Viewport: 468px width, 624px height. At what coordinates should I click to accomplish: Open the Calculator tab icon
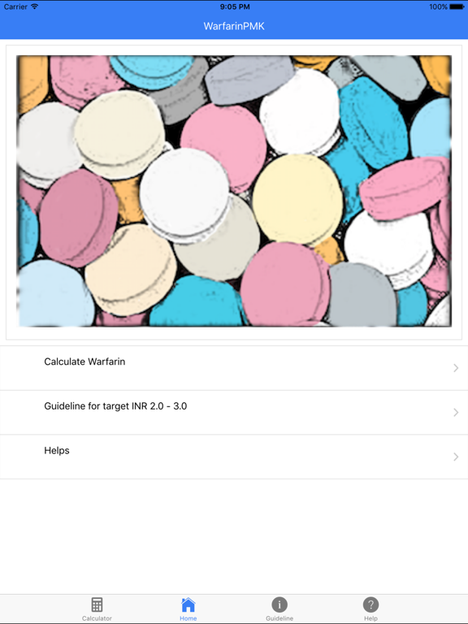coord(97,604)
